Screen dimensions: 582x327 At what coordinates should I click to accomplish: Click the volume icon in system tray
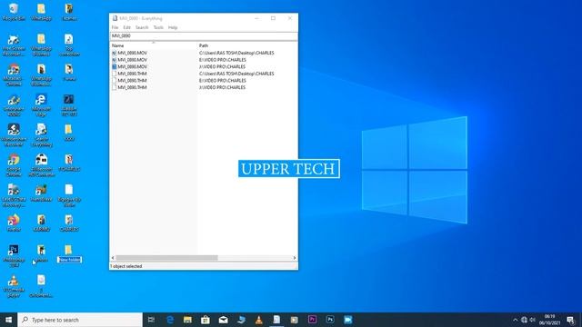533,320
